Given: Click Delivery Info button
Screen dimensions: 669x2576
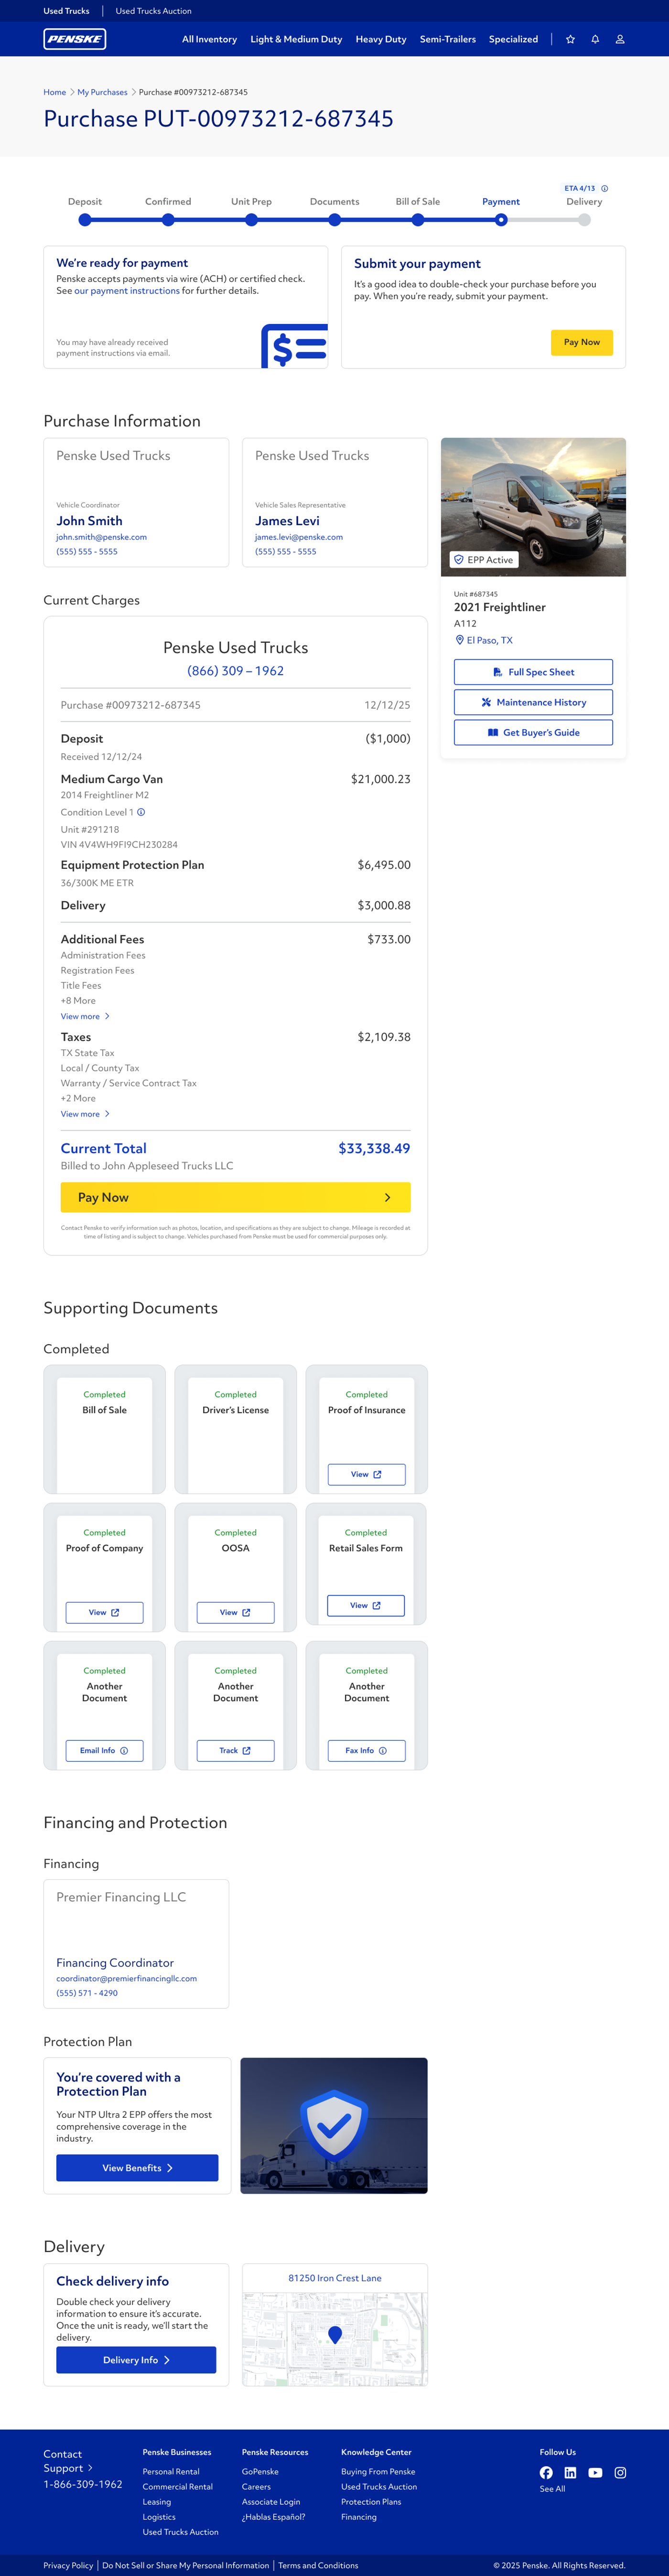Looking at the screenshot, I should pos(136,2360).
